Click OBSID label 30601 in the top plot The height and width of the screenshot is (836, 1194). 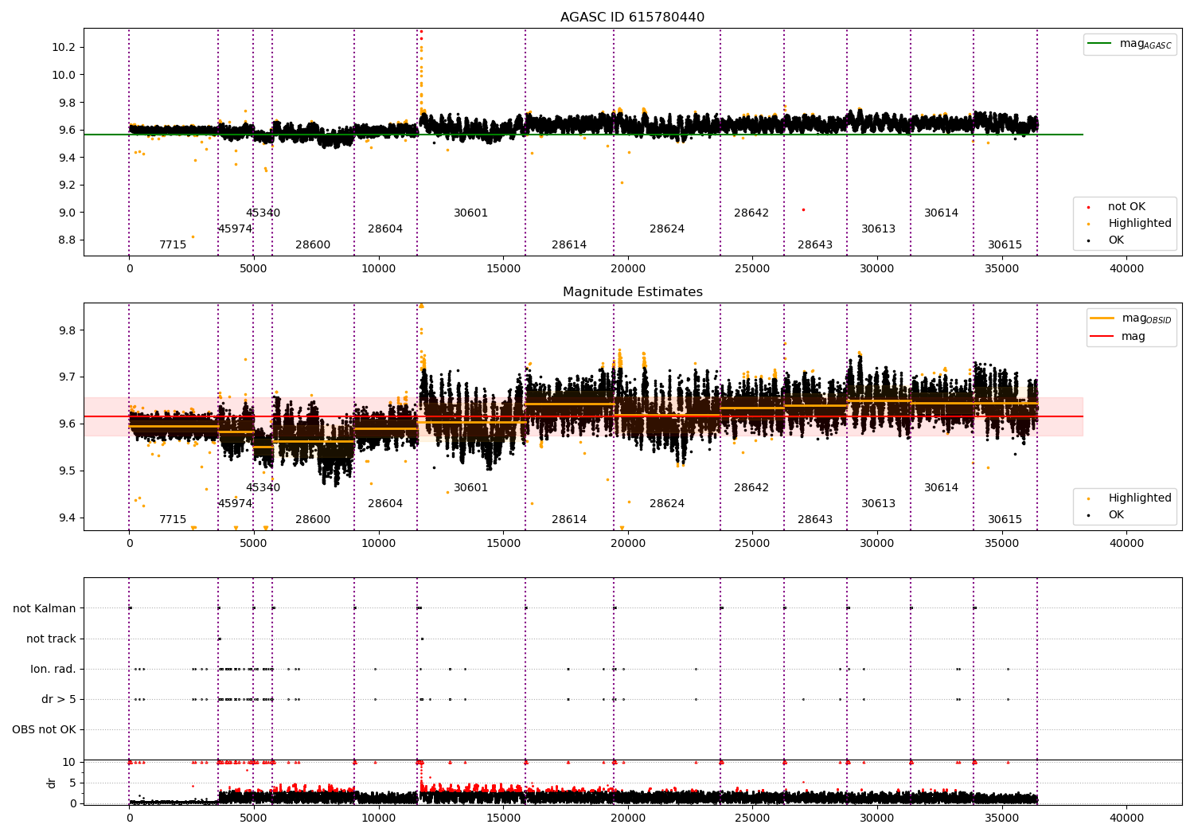[471, 213]
